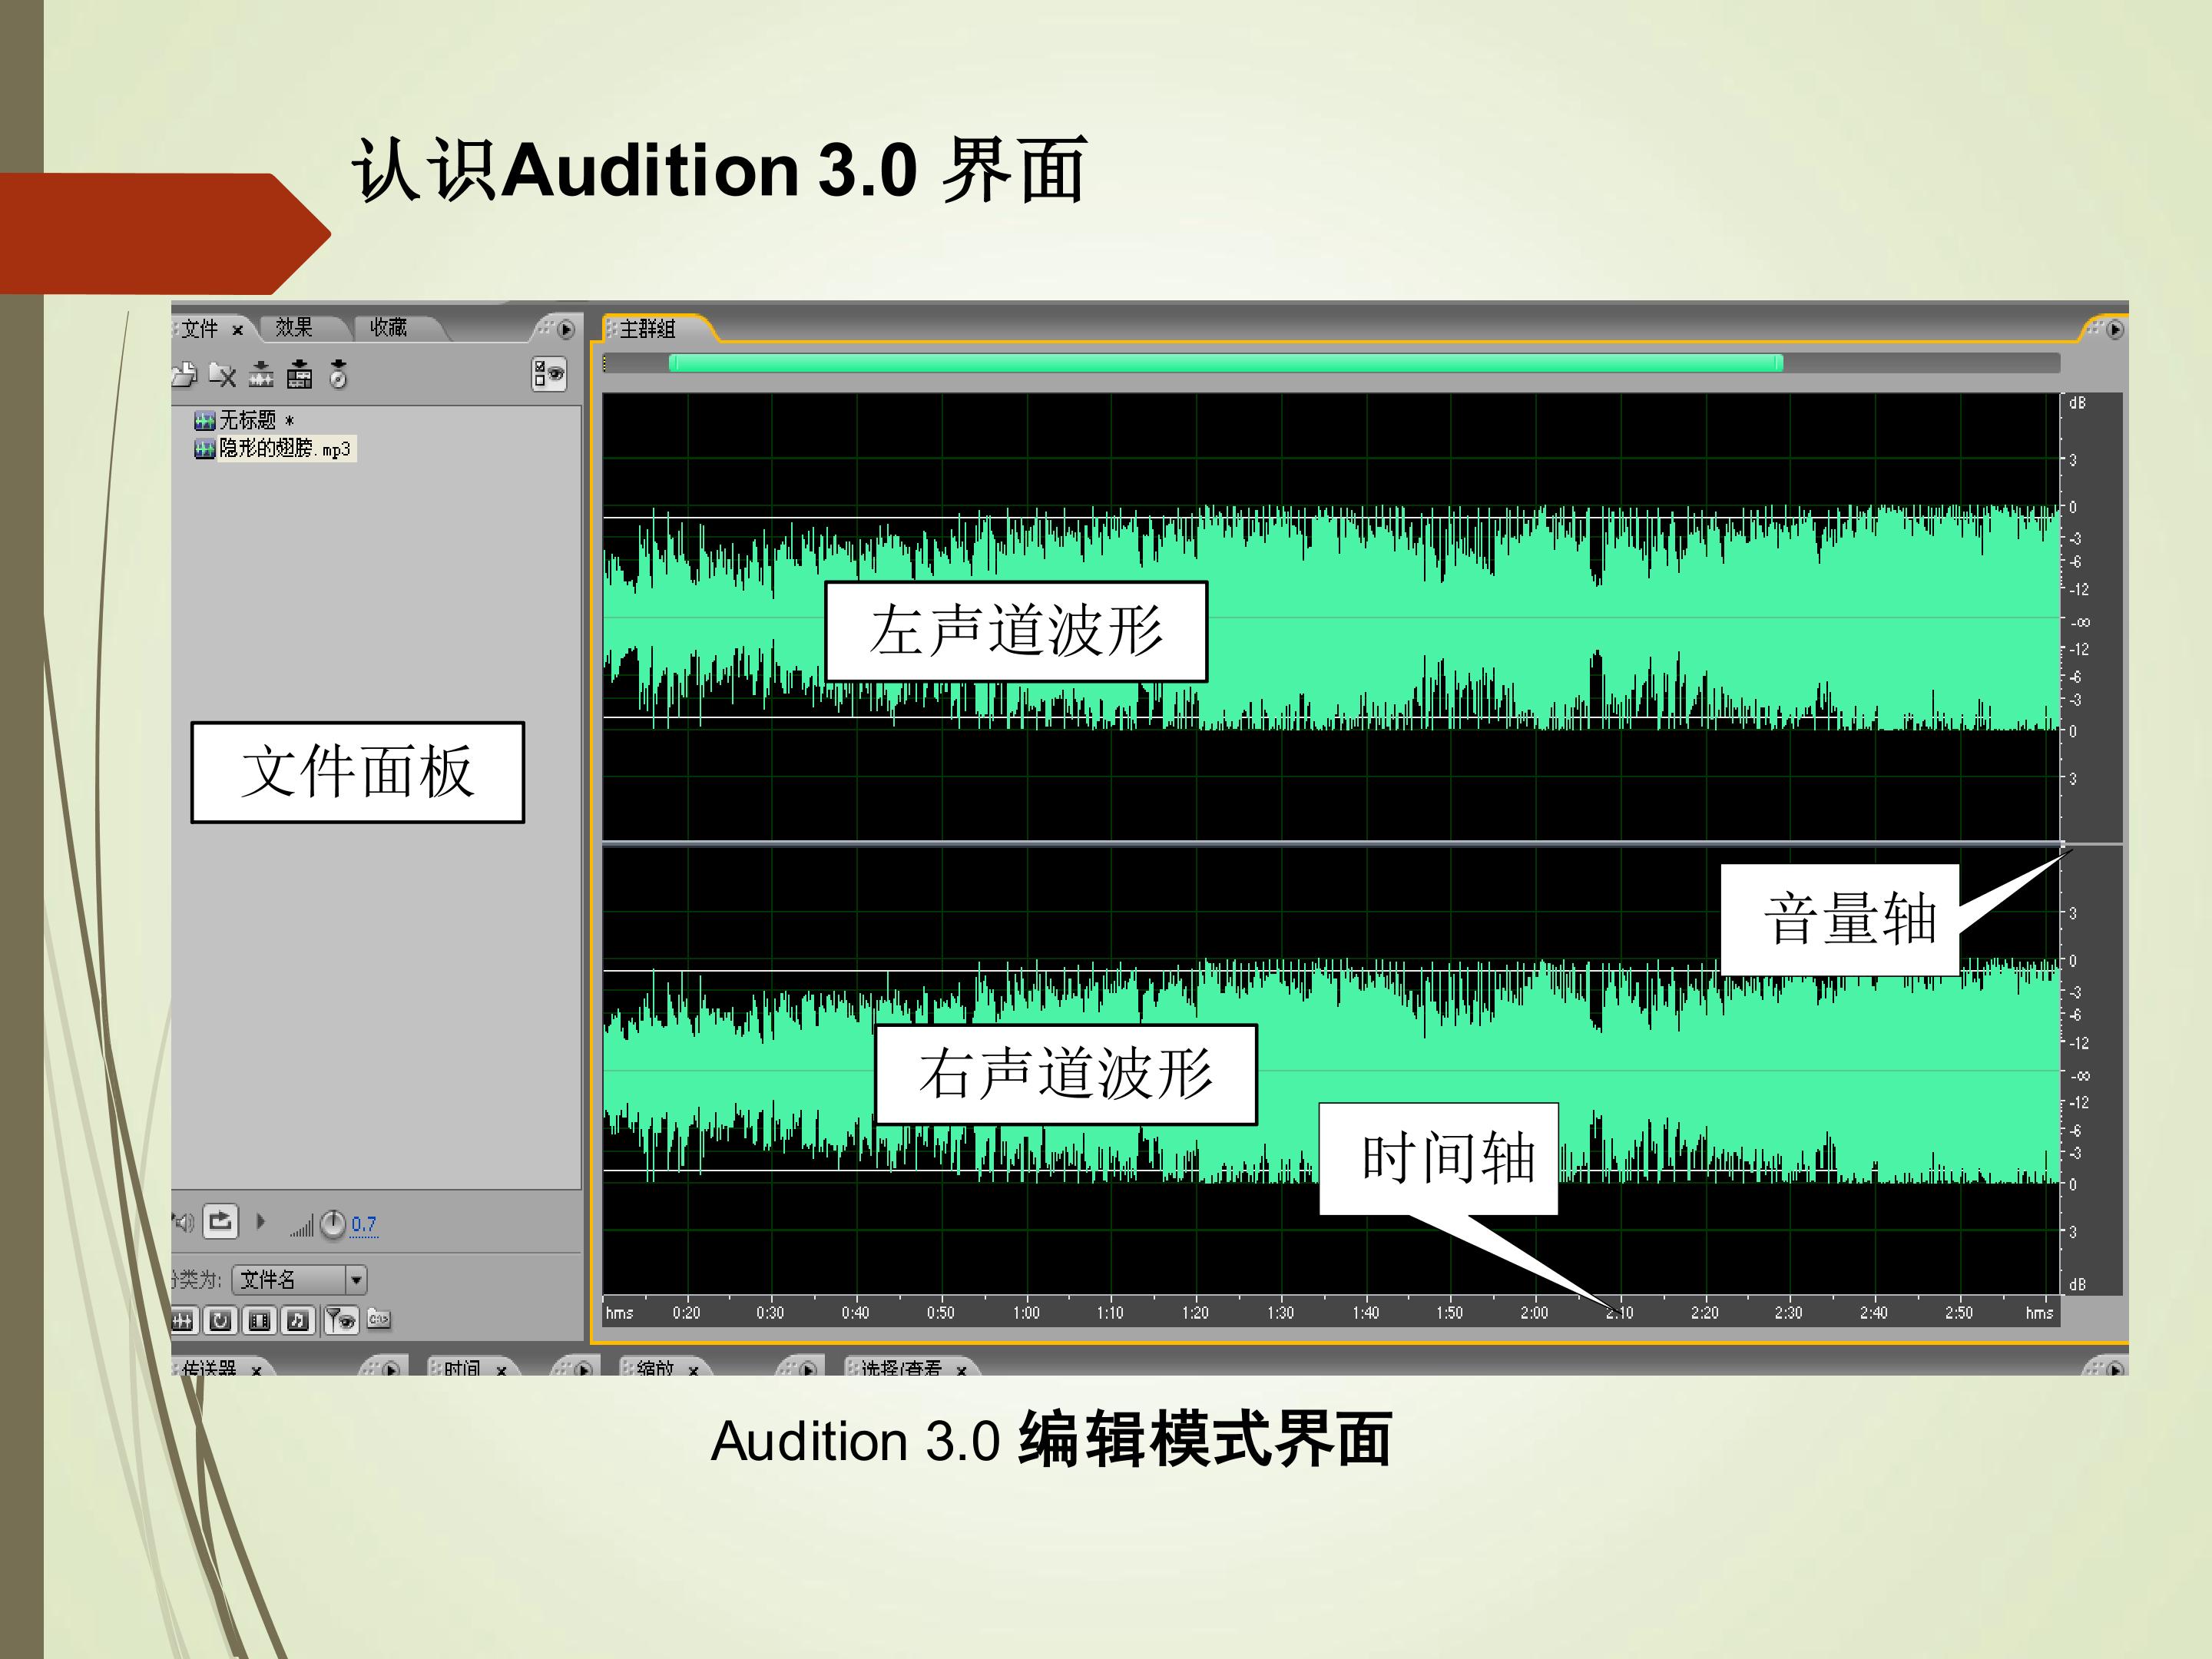Toggle show video files filter button
The width and height of the screenshot is (2212, 1659).
pos(259,1321)
